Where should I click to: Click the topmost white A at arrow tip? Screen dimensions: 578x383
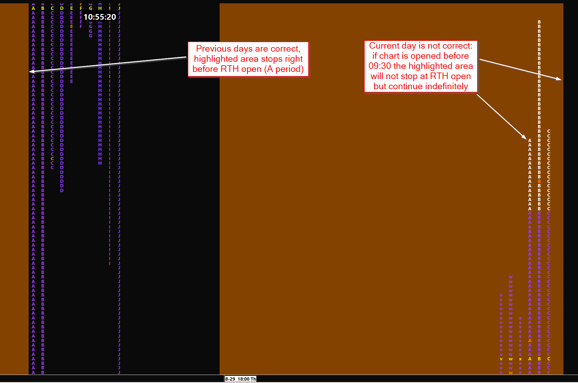530,140
